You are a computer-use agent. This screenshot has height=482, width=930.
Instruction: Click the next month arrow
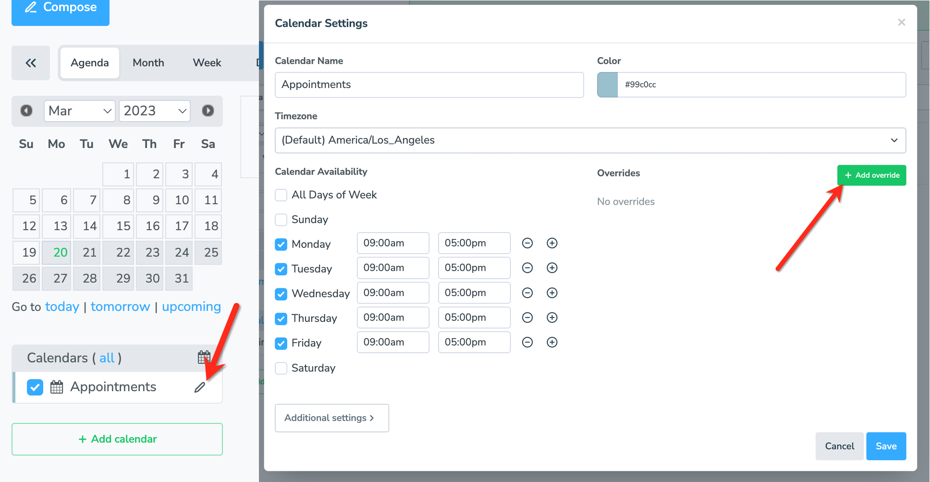[x=208, y=111]
